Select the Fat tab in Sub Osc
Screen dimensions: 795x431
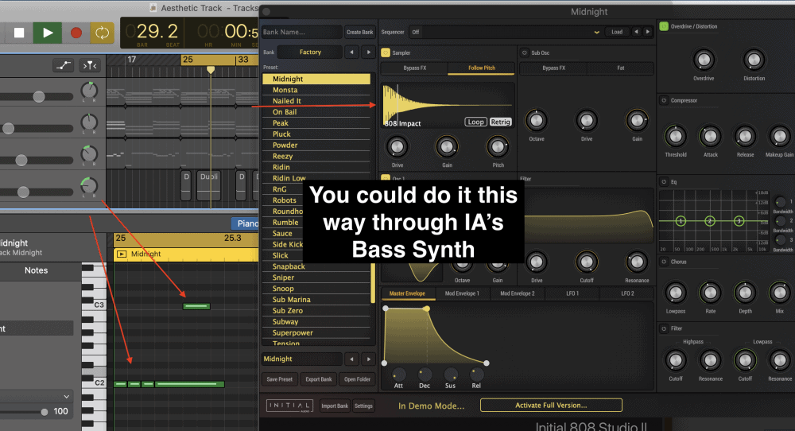(x=621, y=68)
